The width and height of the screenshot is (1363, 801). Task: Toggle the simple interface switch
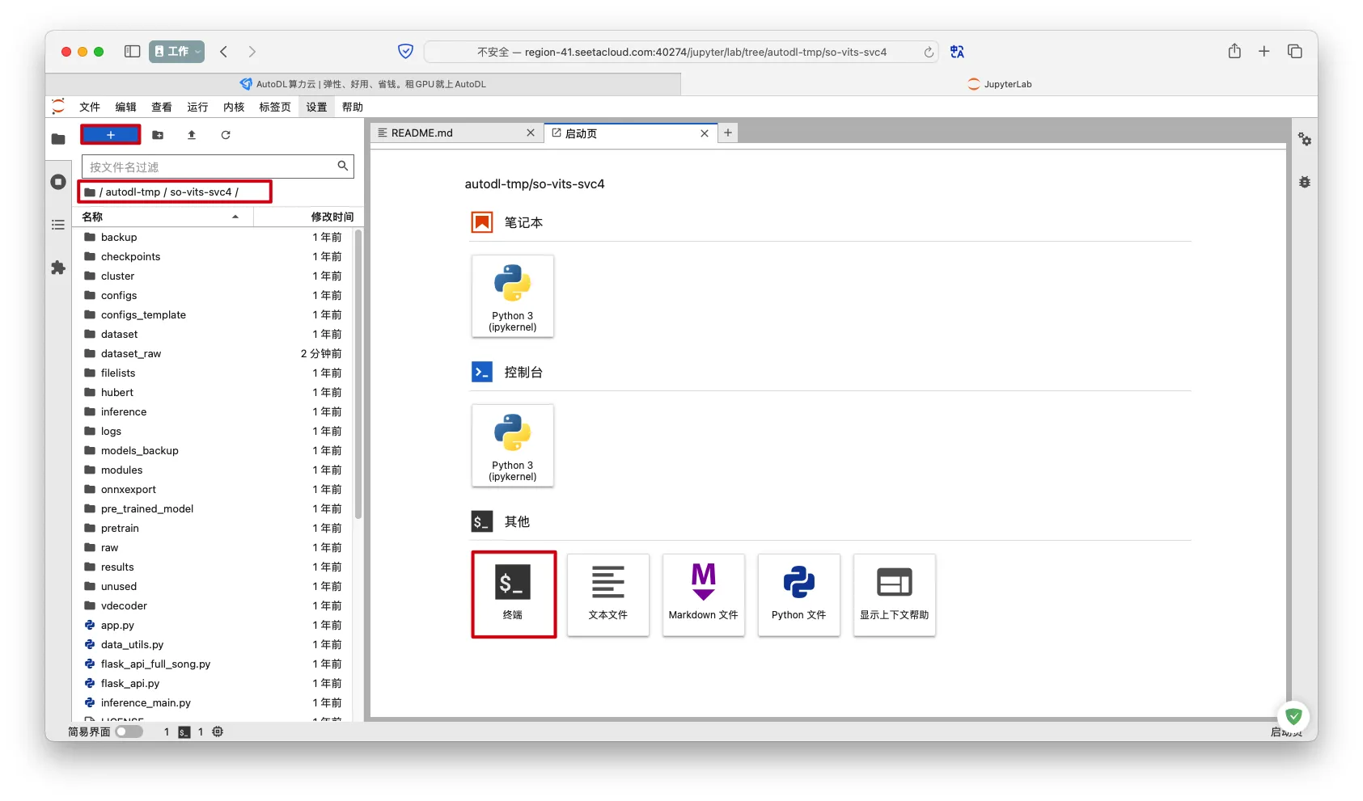[x=129, y=731]
